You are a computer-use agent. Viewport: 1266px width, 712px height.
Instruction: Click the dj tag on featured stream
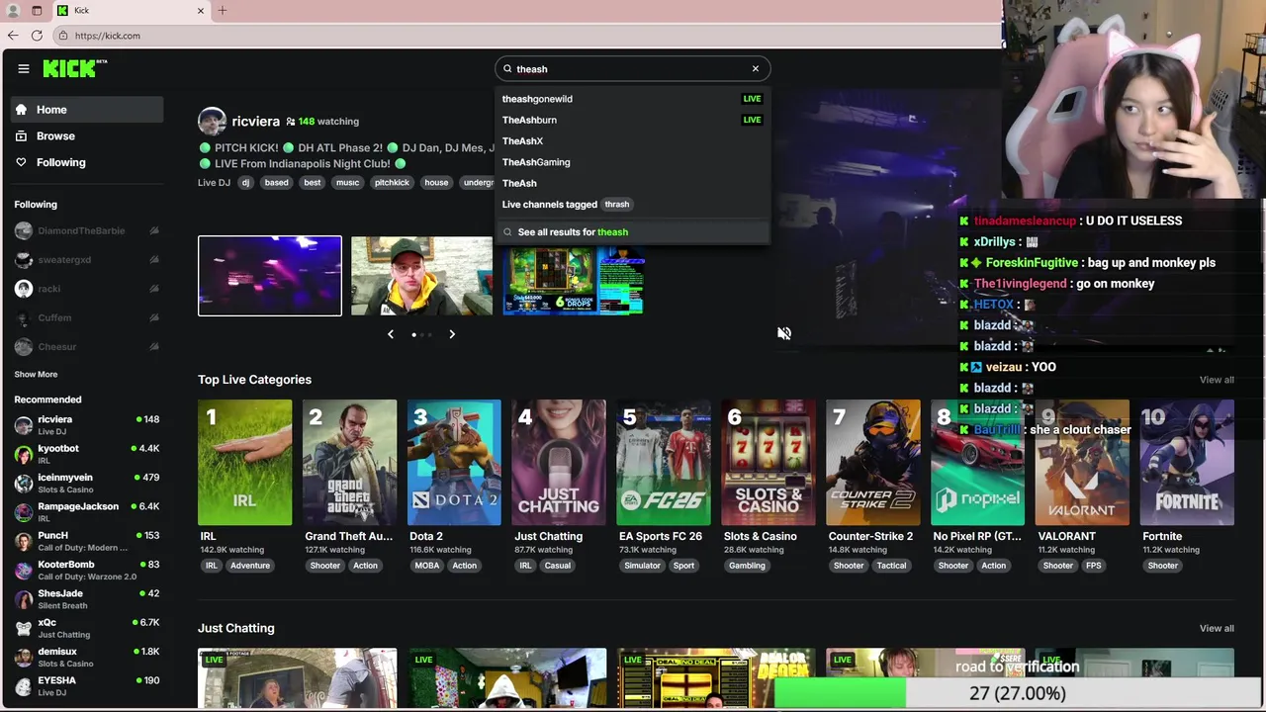point(246,182)
